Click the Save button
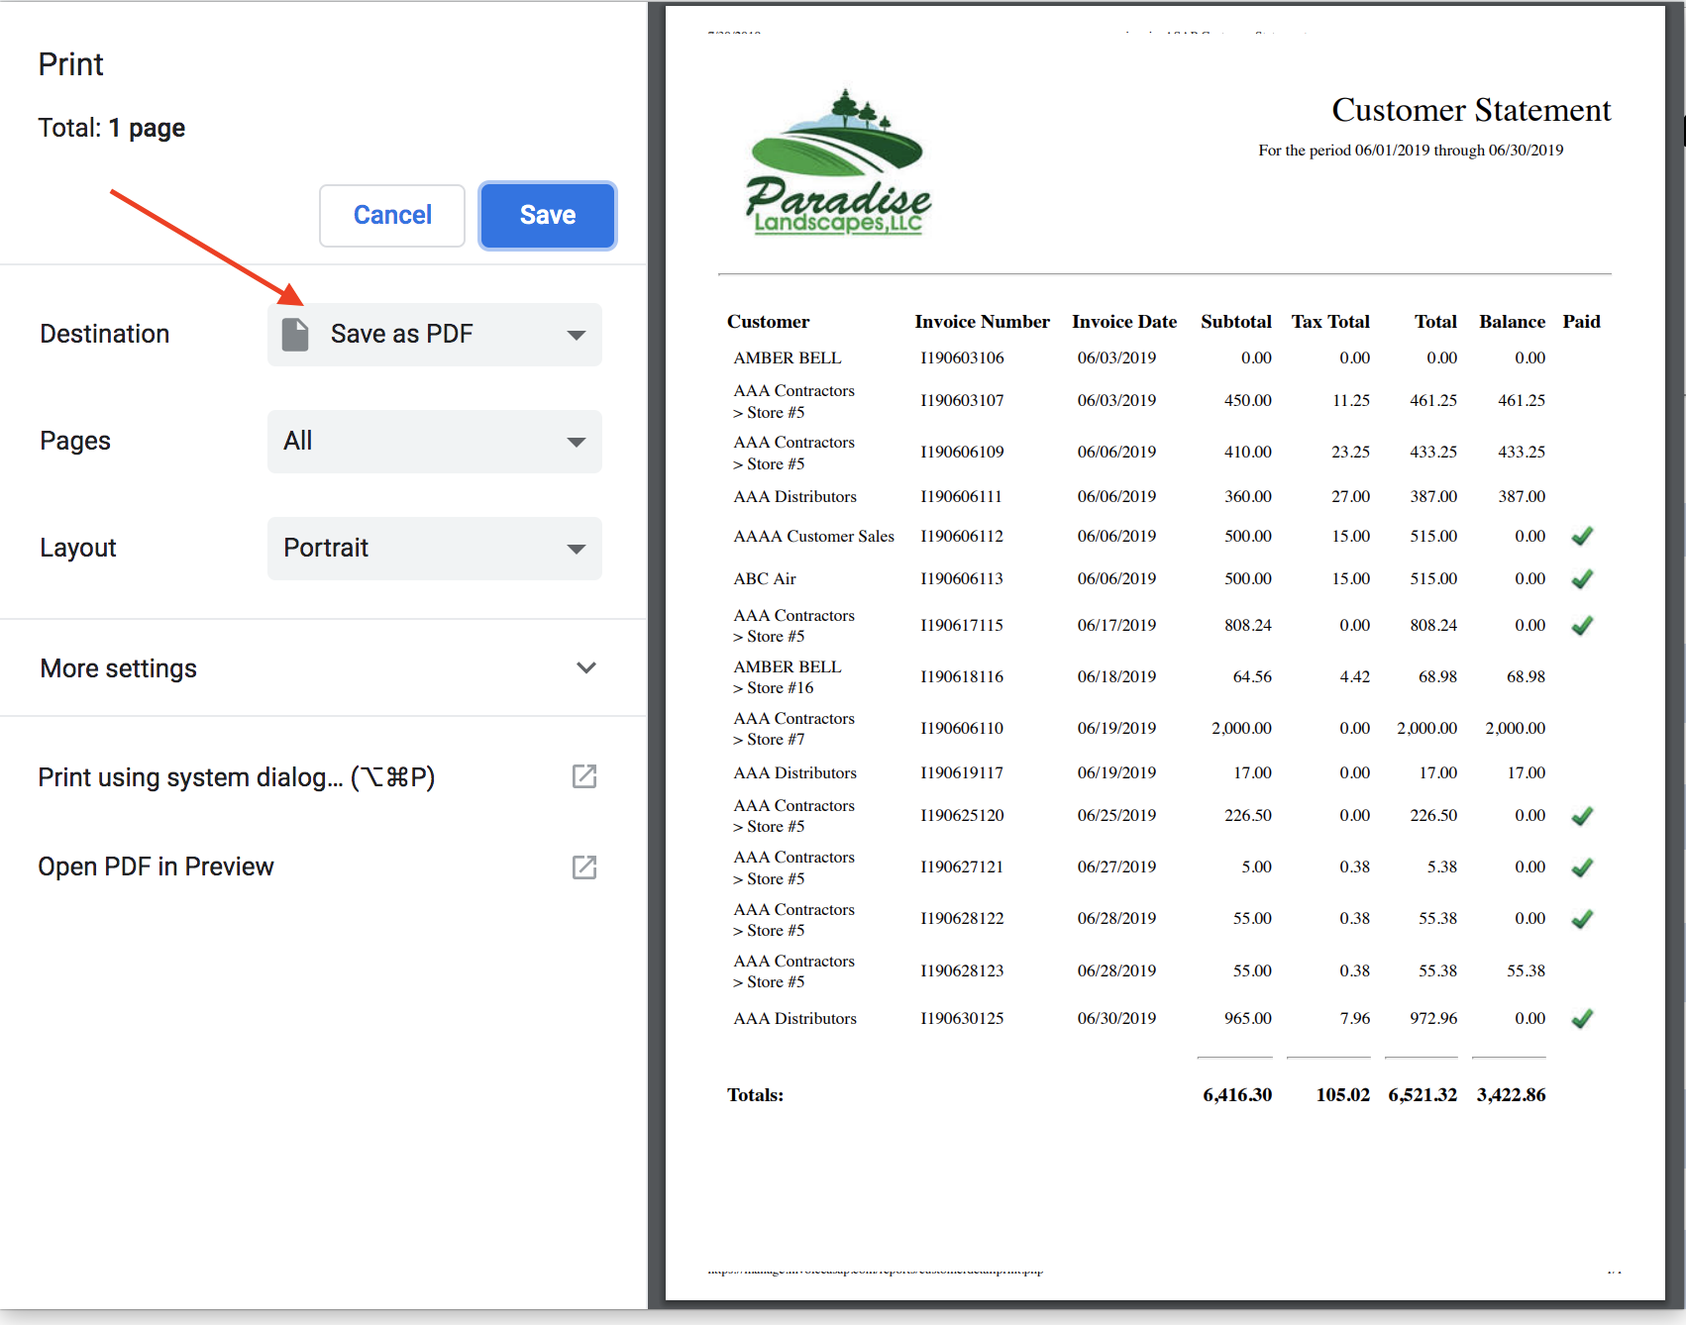Screen dimensions: 1686x1325 point(547,215)
